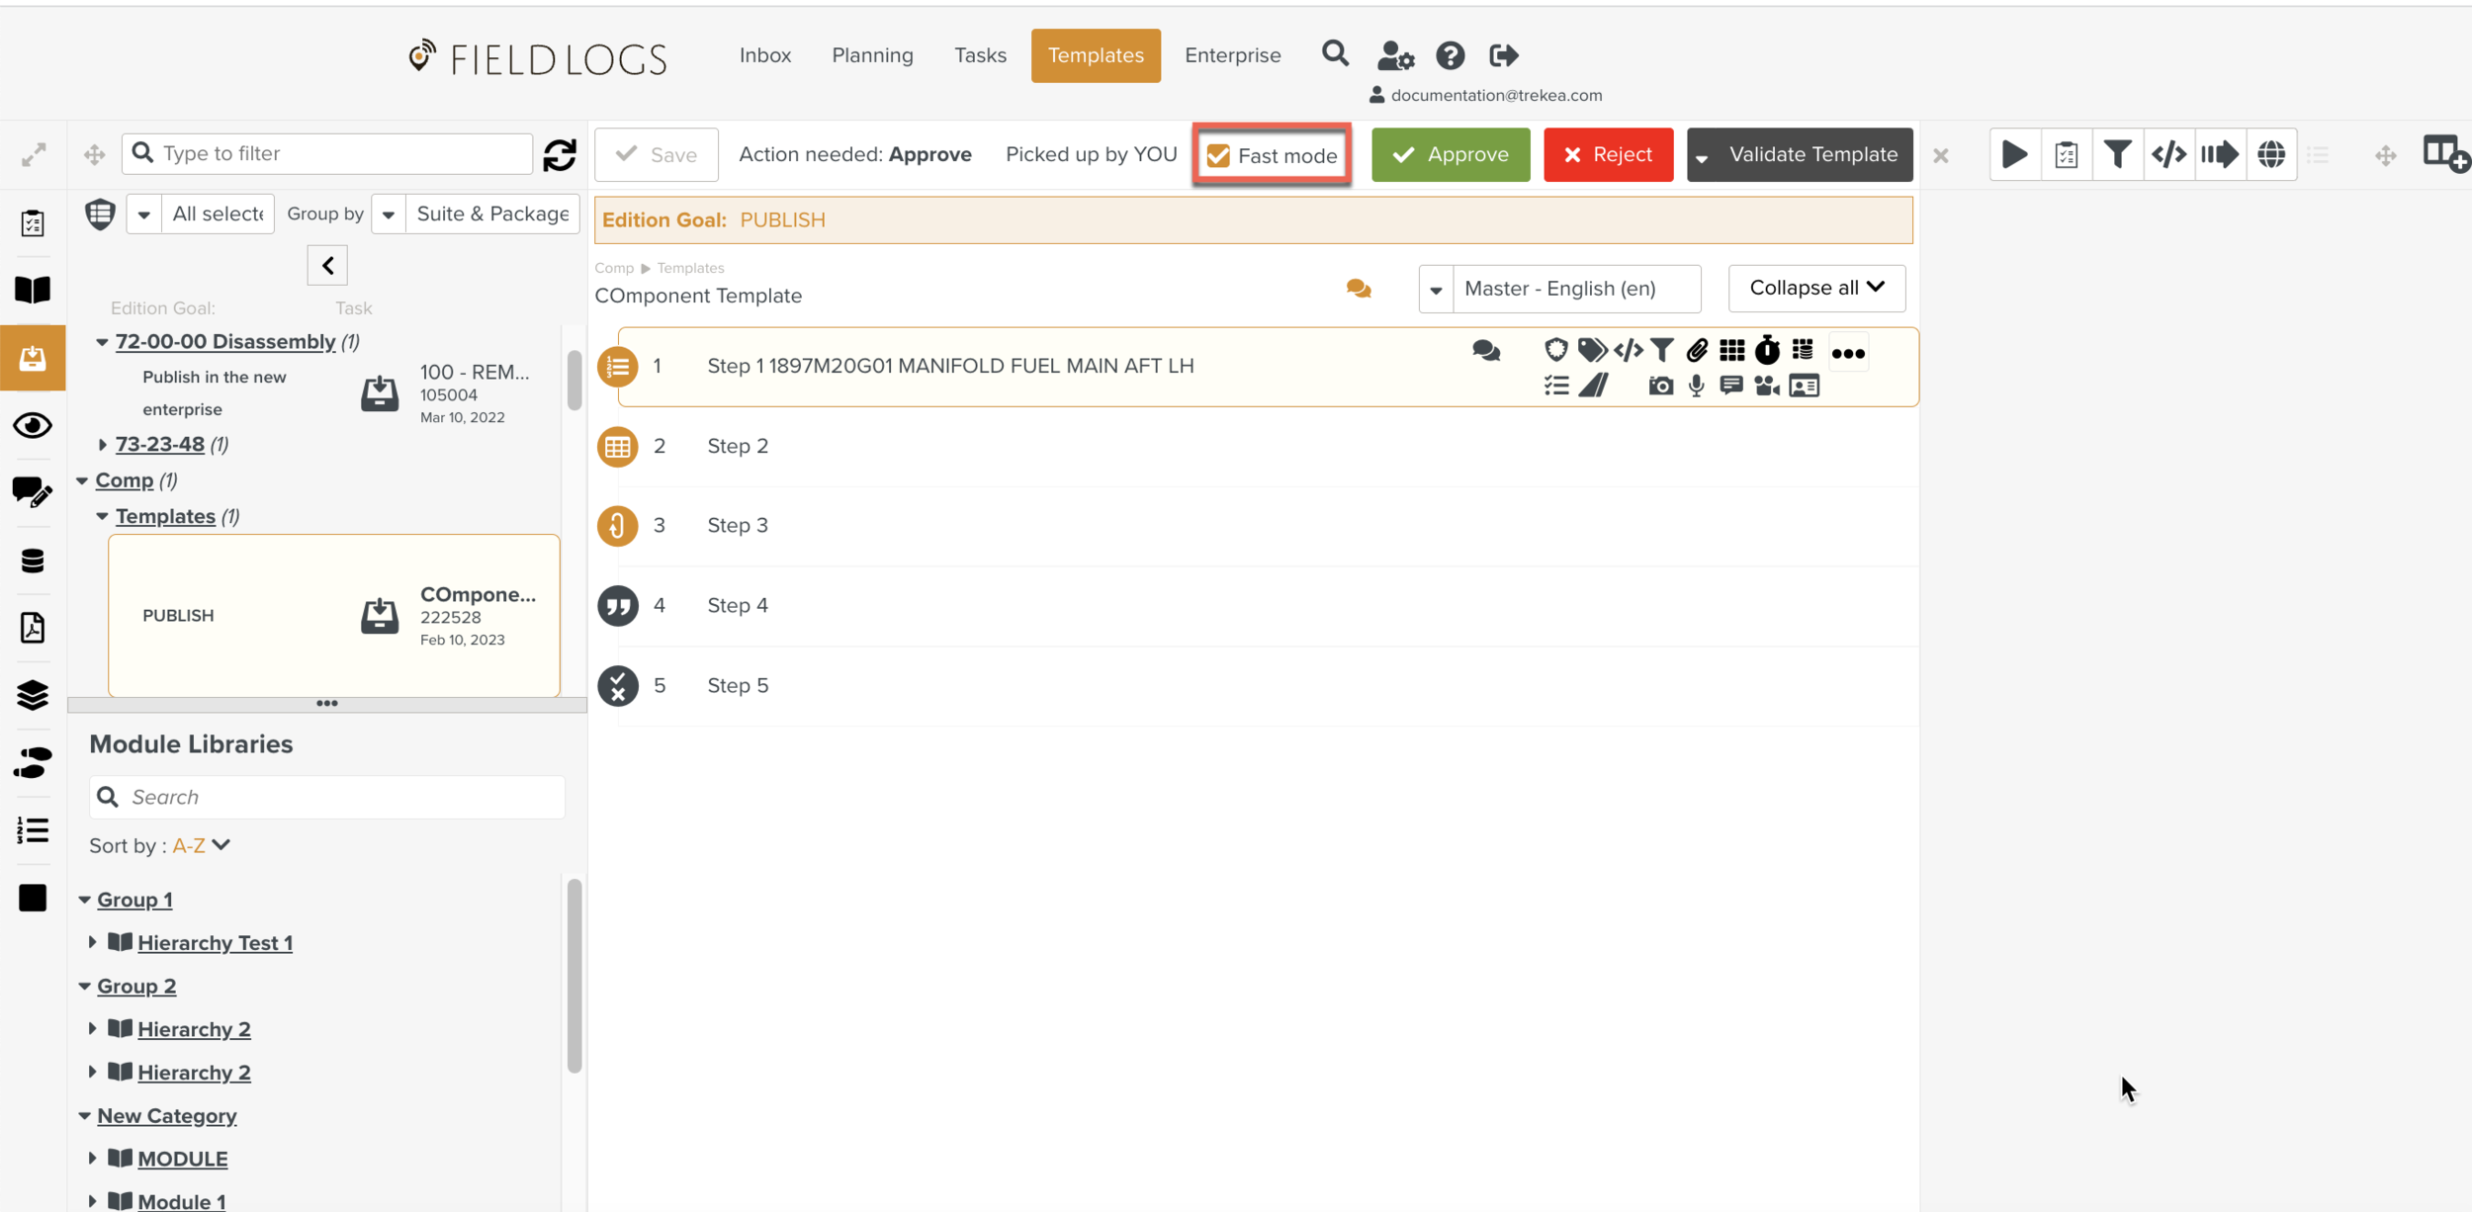The image size is (2472, 1212).
Task: Click the camera icon in Step 1
Action: [x=1660, y=386]
